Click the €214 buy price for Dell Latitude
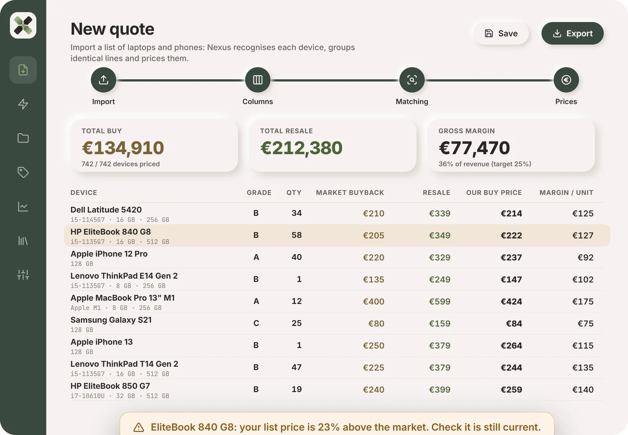628x435 pixels. [511, 213]
